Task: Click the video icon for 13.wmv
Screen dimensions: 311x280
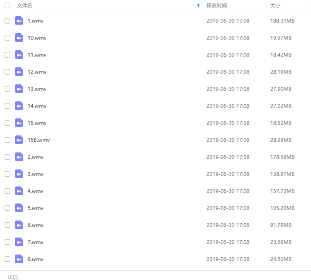Action: pos(19,89)
